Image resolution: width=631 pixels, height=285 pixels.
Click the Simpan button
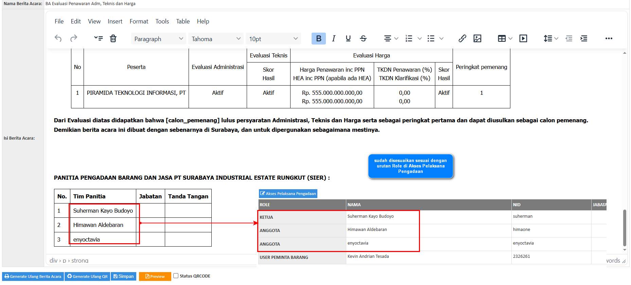[x=123, y=277]
